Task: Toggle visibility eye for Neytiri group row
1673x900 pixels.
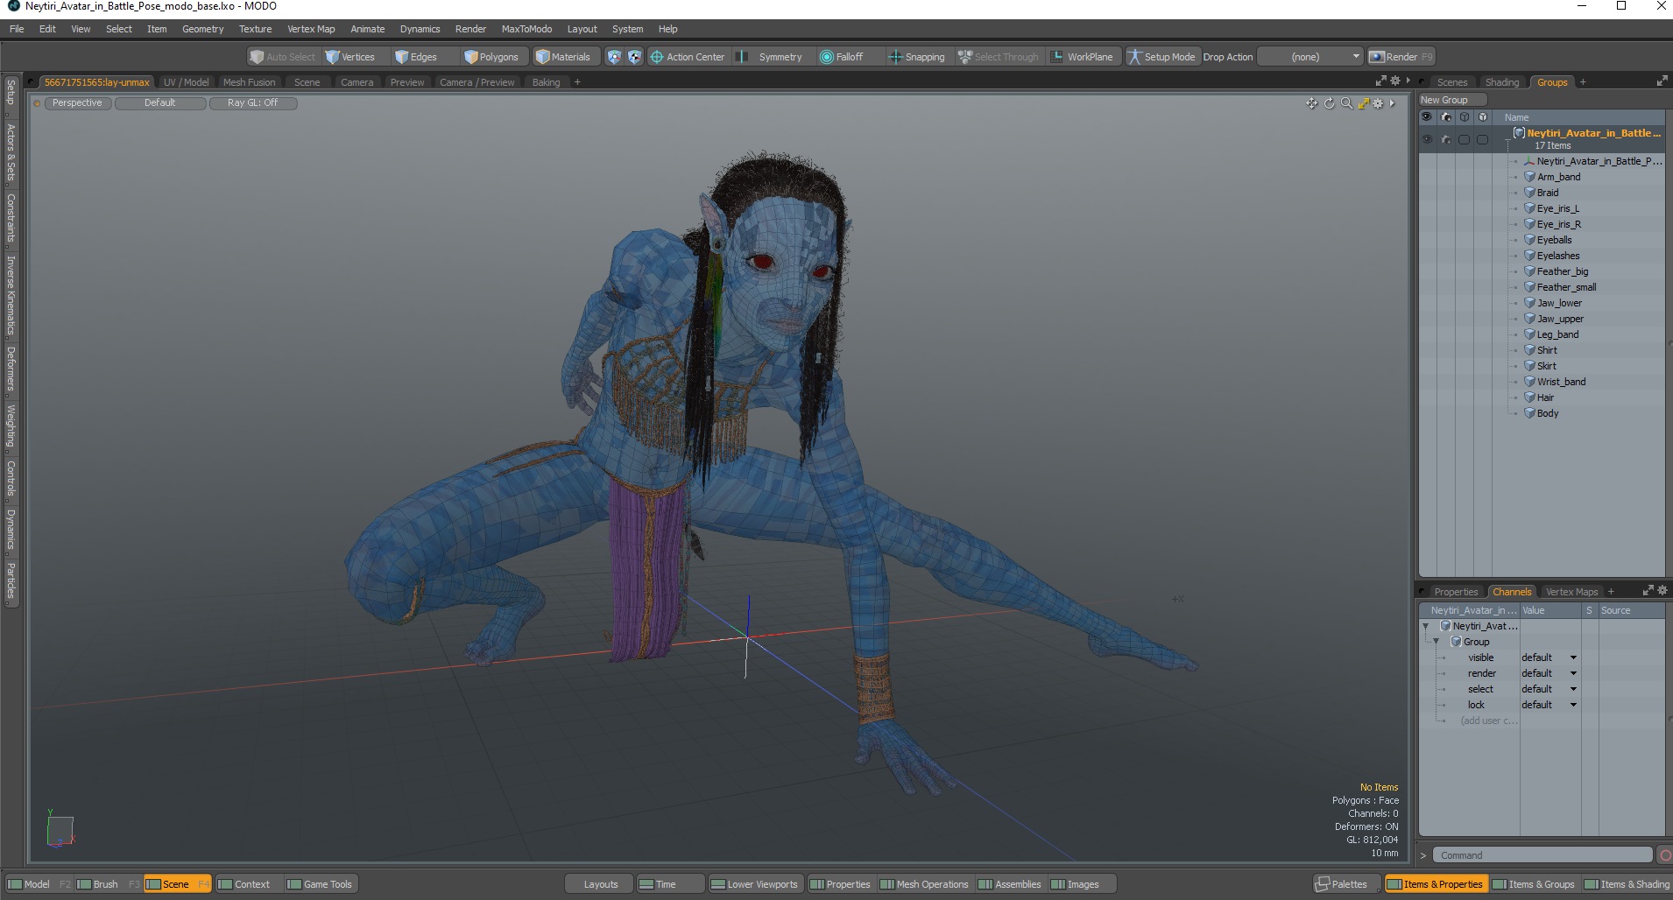Action: point(1427,139)
